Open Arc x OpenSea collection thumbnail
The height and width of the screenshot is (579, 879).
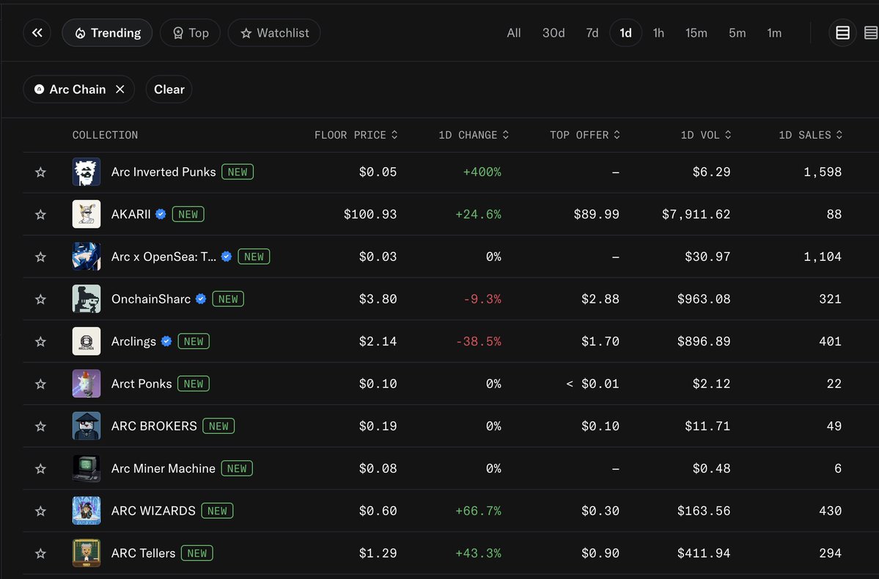[x=87, y=257]
